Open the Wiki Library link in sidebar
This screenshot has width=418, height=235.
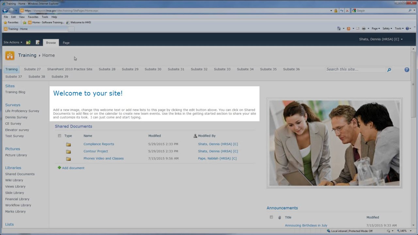[14, 180]
